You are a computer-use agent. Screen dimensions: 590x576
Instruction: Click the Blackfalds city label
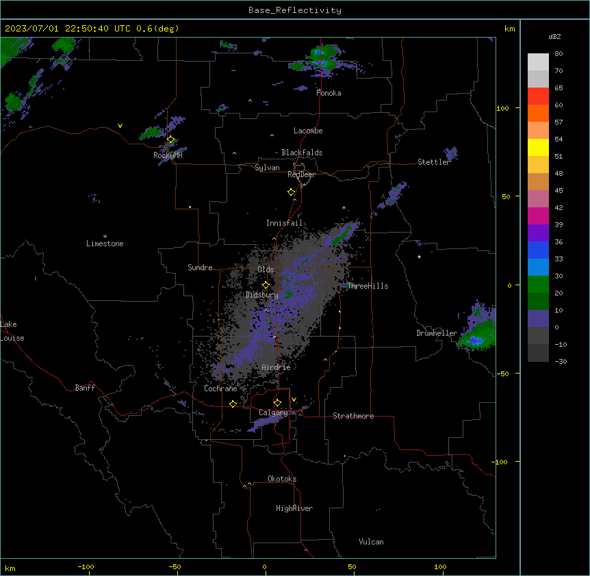pos(302,153)
